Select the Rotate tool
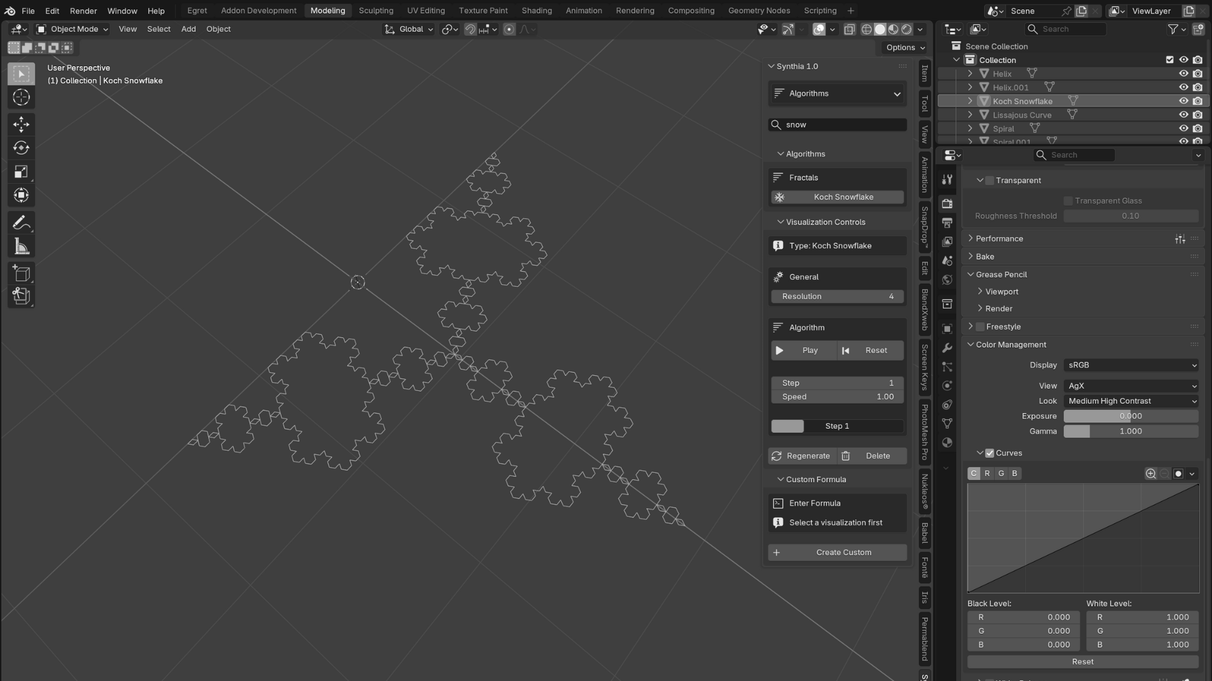This screenshot has width=1212, height=681. pos(21,148)
